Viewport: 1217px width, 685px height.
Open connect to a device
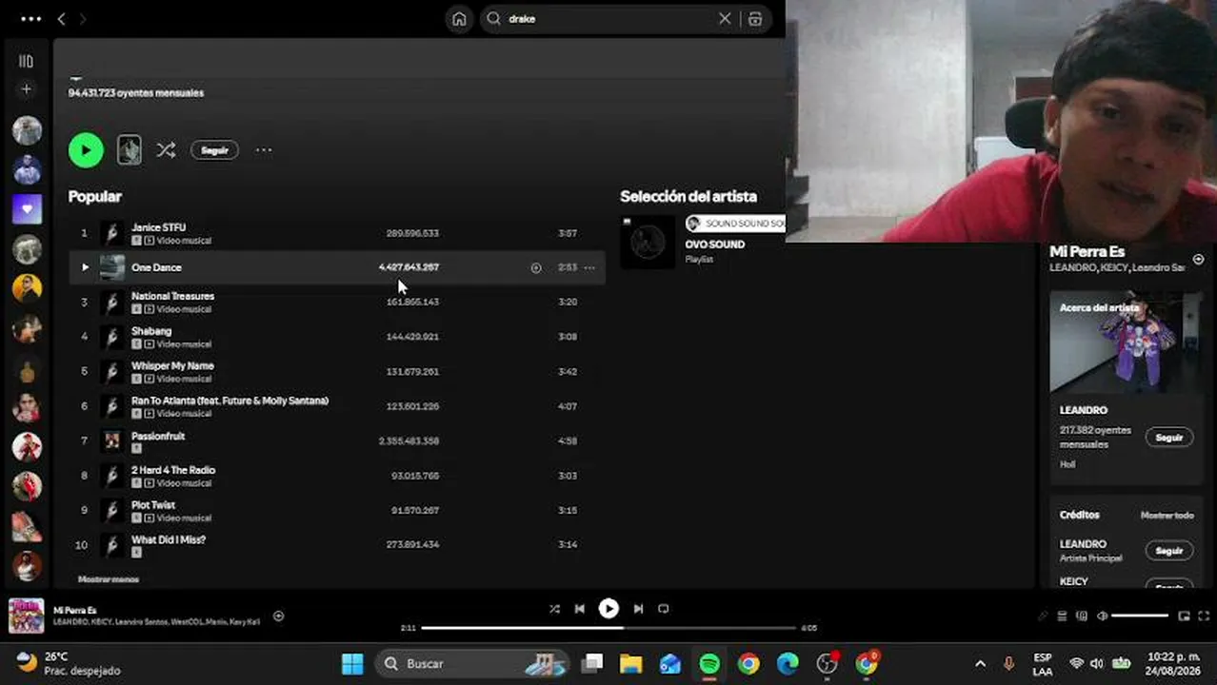[x=1082, y=616]
